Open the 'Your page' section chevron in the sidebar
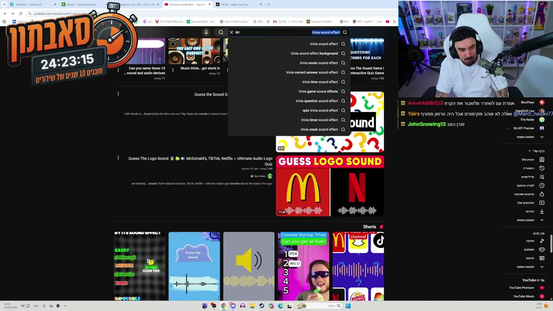Image resolution: width=553 pixels, height=311 pixels. tap(530, 151)
